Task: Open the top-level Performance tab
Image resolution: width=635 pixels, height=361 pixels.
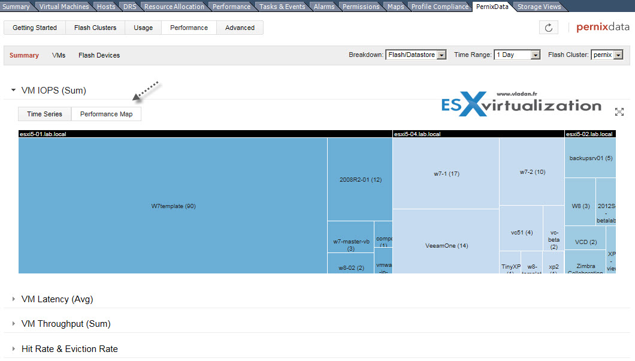Action: click(x=231, y=7)
